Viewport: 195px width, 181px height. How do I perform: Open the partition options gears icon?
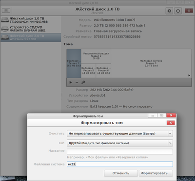pyautogui.click(x=83, y=82)
